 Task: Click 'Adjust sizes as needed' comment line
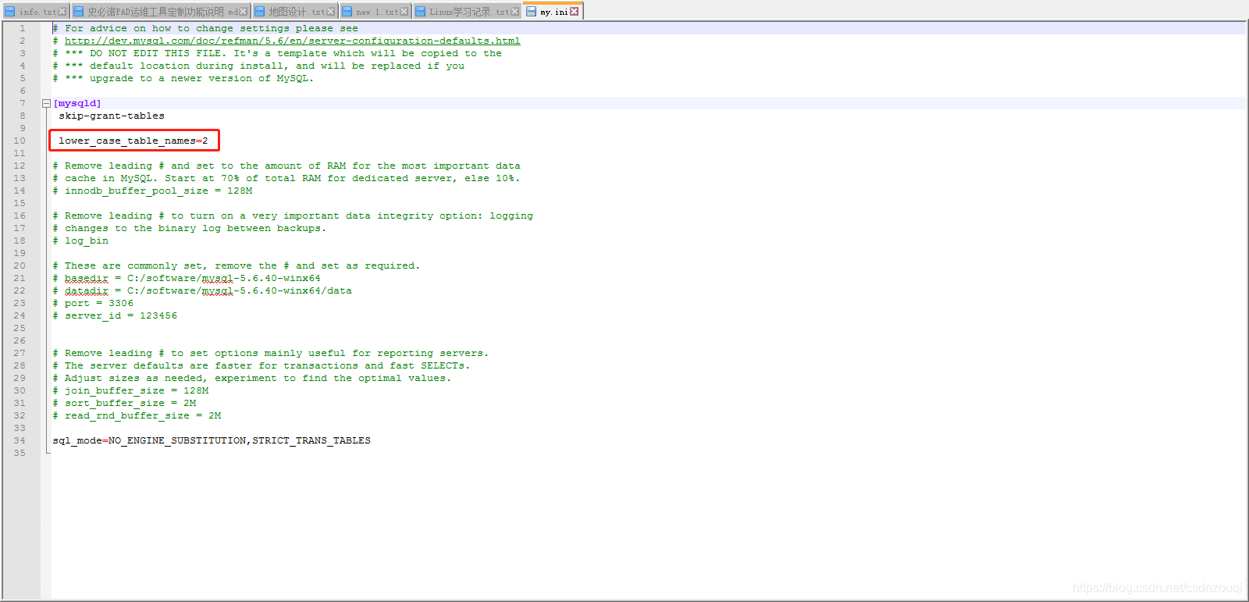252,378
